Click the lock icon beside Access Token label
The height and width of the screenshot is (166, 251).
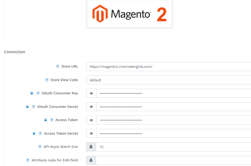[45, 119]
